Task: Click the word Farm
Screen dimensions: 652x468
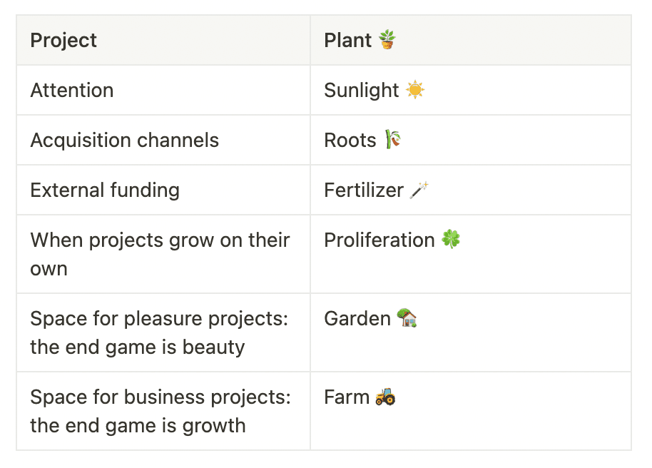Action: coord(346,397)
